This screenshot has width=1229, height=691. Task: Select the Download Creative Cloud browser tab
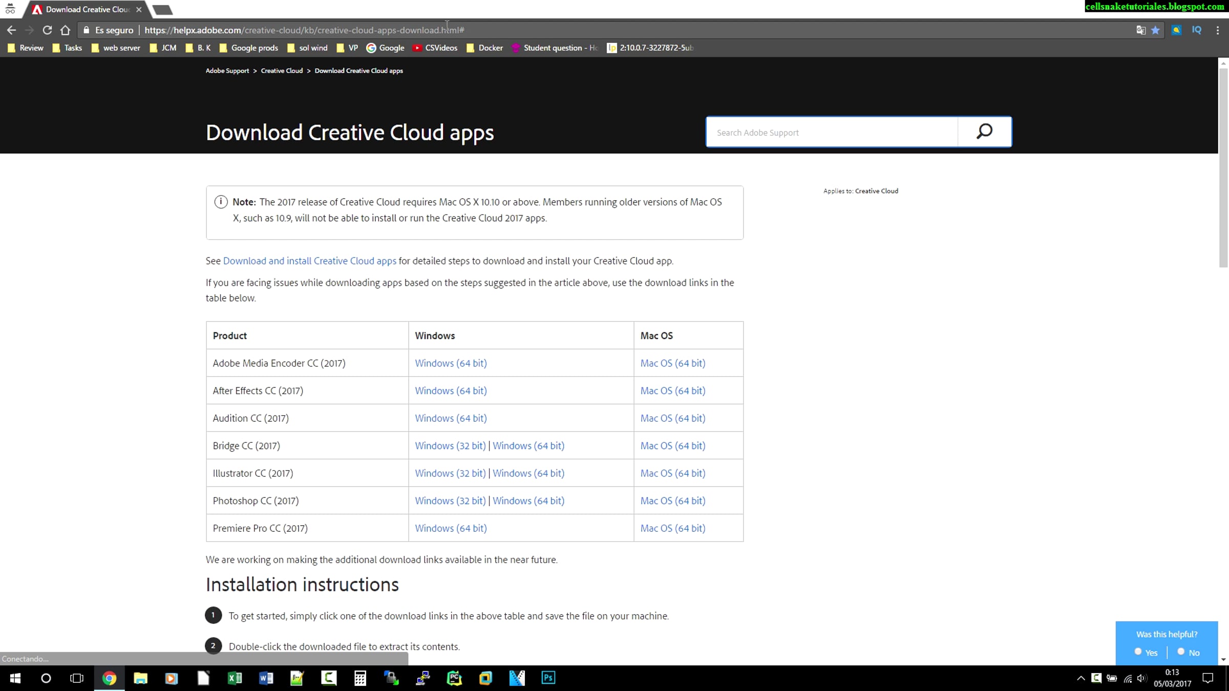[86, 9]
